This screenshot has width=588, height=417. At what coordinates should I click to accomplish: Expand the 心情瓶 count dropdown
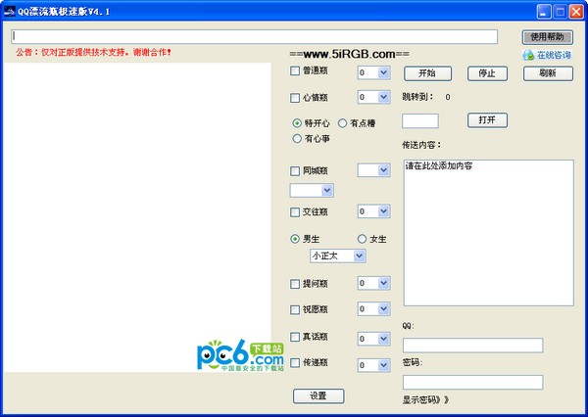point(383,98)
